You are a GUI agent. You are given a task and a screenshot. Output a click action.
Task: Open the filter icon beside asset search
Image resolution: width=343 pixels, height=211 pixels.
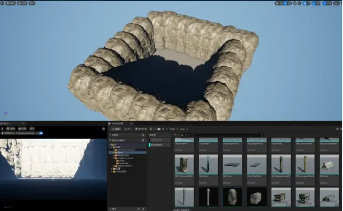[x=175, y=135]
